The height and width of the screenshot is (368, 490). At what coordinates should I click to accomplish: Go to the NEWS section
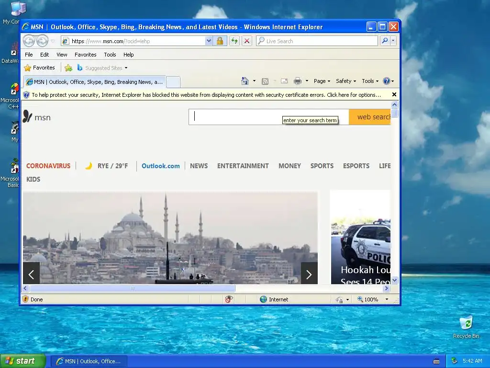click(199, 166)
